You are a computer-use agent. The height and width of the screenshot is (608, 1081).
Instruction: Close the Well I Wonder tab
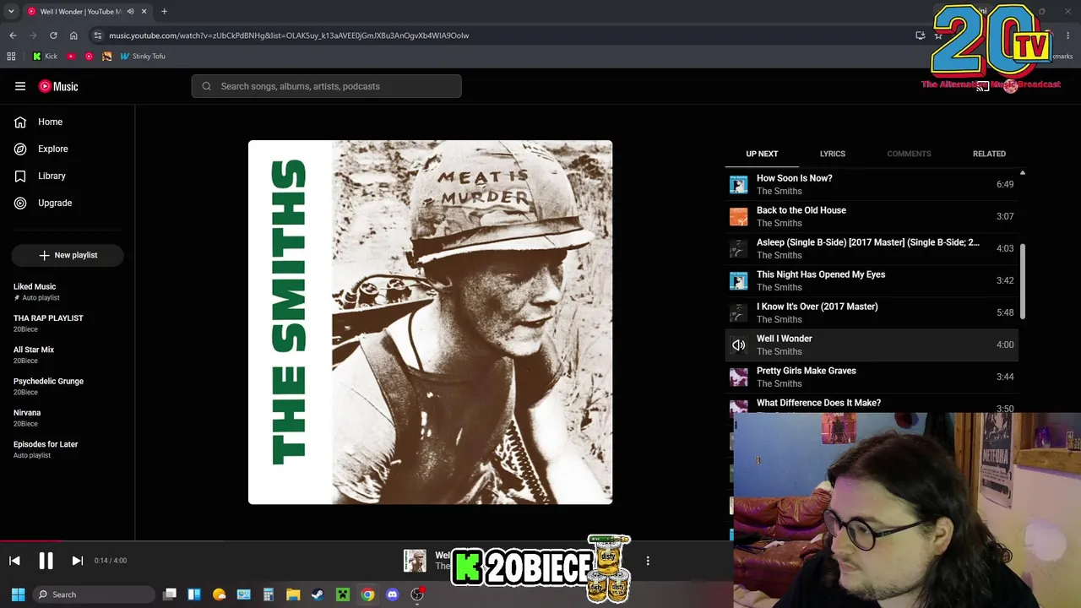tap(144, 12)
